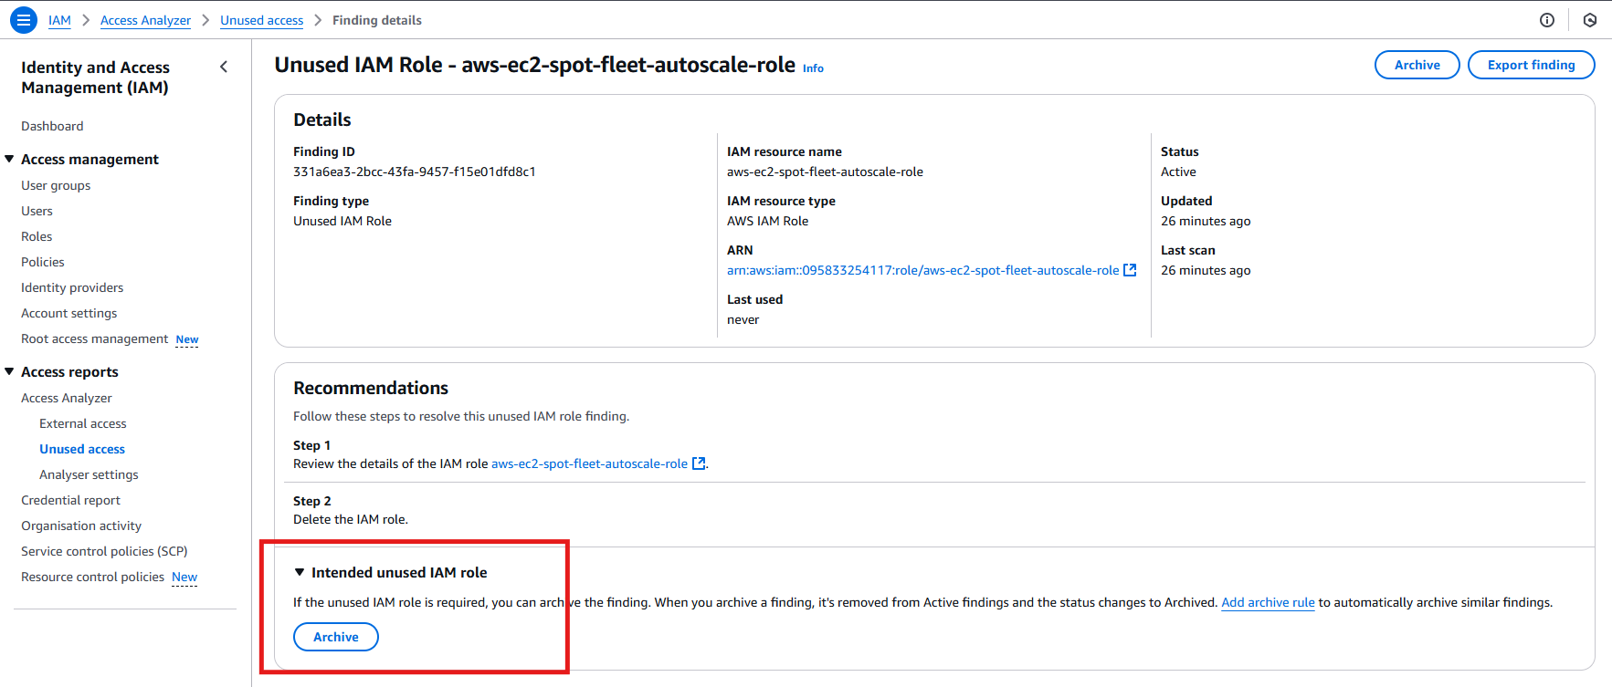Click the Last used value never

[x=743, y=319]
